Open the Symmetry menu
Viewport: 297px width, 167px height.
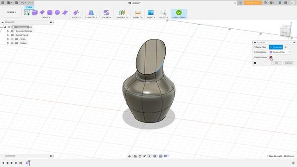point(91,18)
